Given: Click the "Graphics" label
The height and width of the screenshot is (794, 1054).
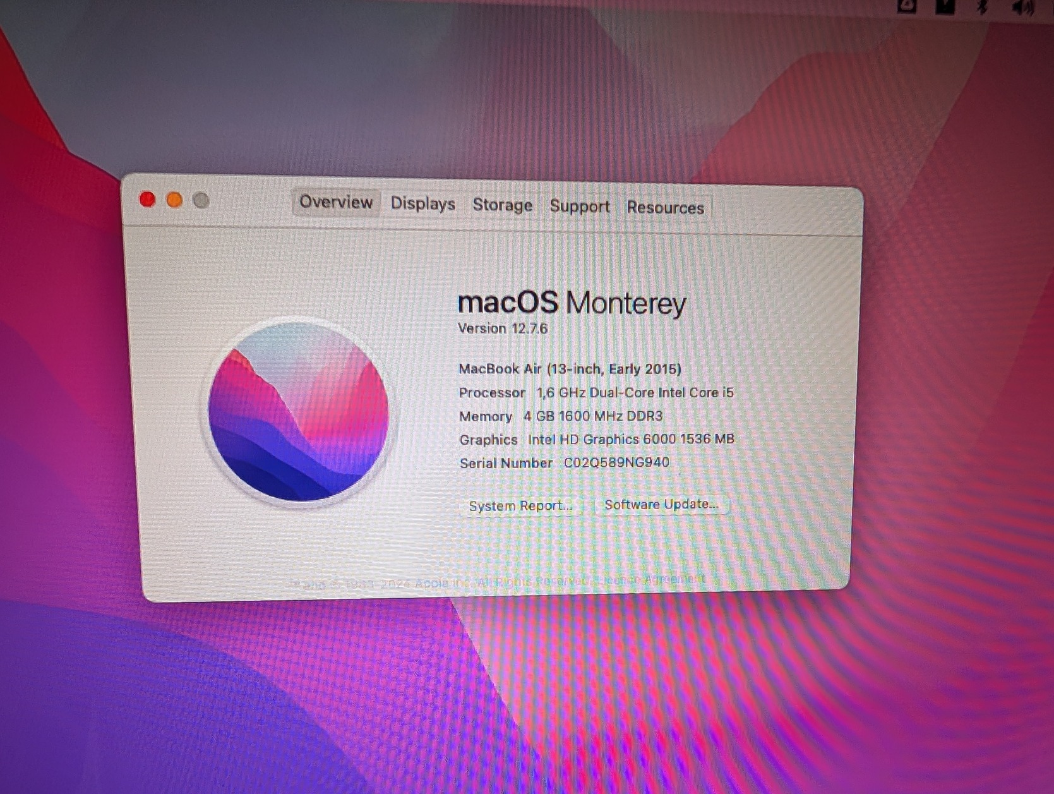Looking at the screenshot, I should point(488,440).
